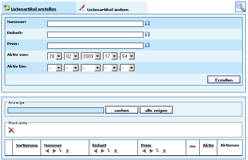The width and height of the screenshot is (248, 160).
Task: Click the omega symbol next to Nummer field
Action: [147, 23]
